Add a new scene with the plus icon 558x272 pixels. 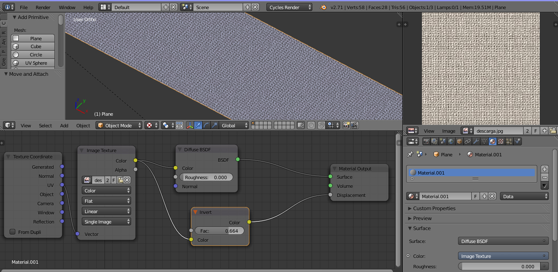click(248, 7)
